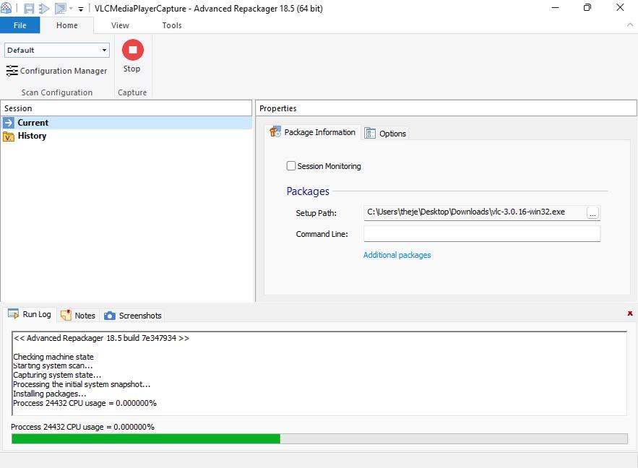
Task: Switch to the Notes tab
Action: [78, 316]
